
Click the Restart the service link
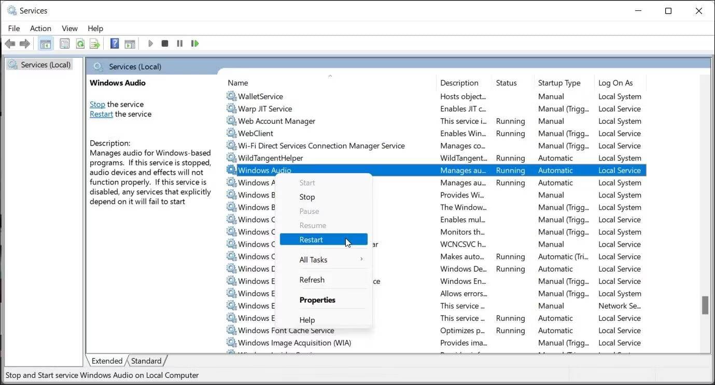point(101,114)
